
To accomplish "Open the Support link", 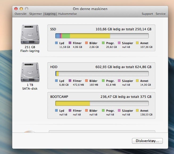I will pyautogui.click(x=147, y=14).
